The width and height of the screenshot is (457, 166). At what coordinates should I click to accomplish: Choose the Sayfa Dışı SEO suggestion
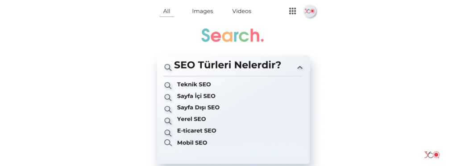click(x=198, y=108)
